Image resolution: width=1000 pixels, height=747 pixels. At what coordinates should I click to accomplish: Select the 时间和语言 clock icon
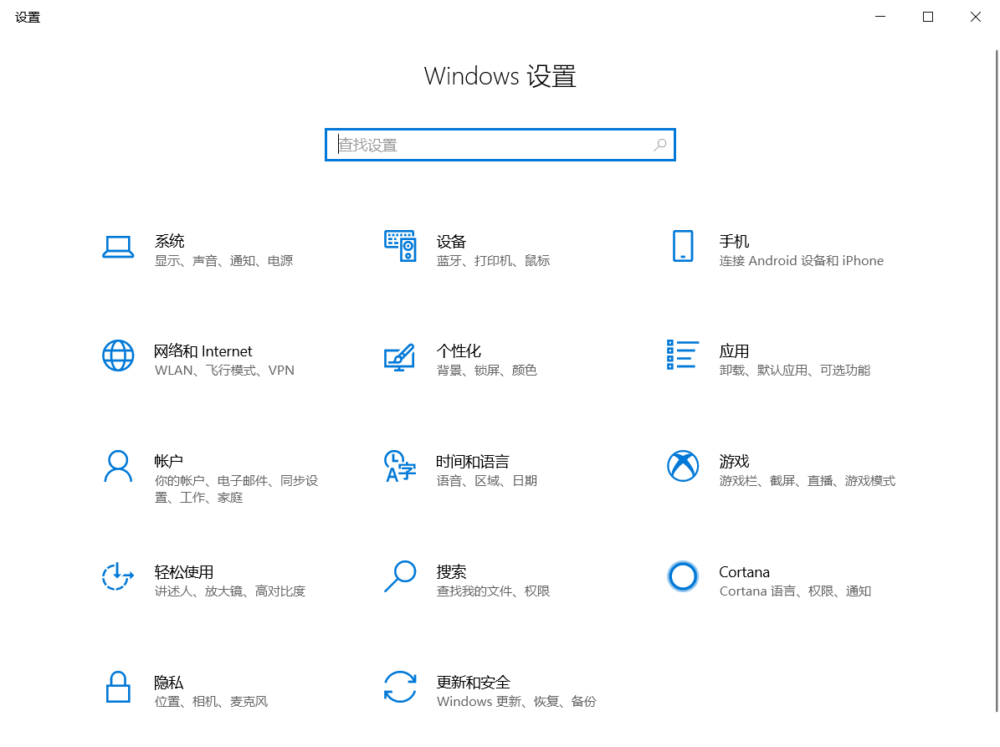point(400,466)
